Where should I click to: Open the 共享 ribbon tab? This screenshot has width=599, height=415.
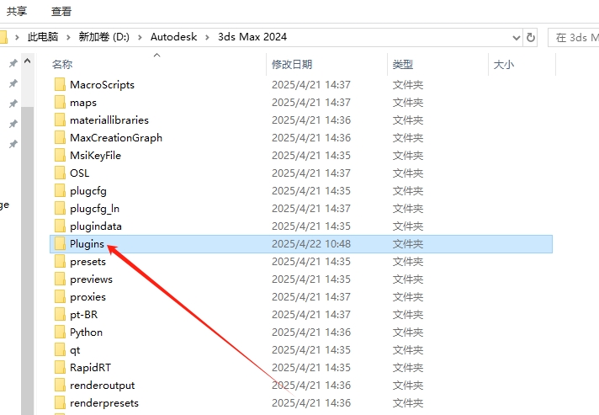click(18, 12)
